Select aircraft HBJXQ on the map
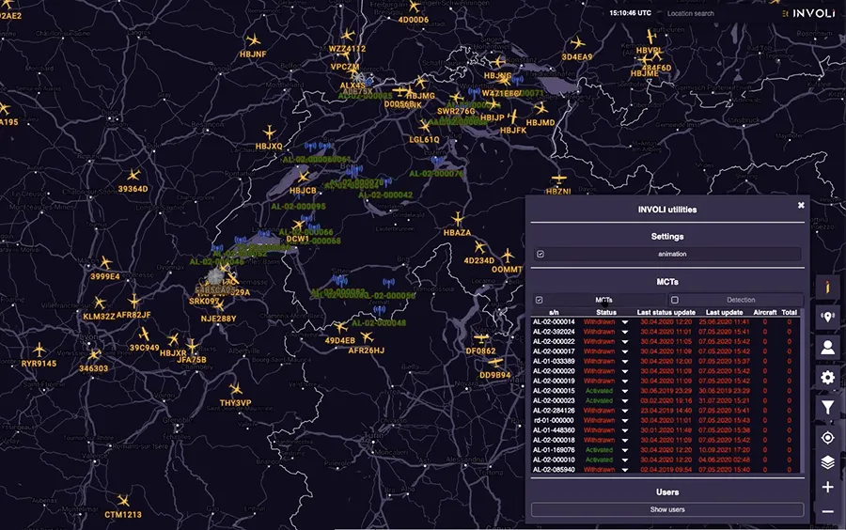This screenshot has height=530, width=846. coord(269,132)
